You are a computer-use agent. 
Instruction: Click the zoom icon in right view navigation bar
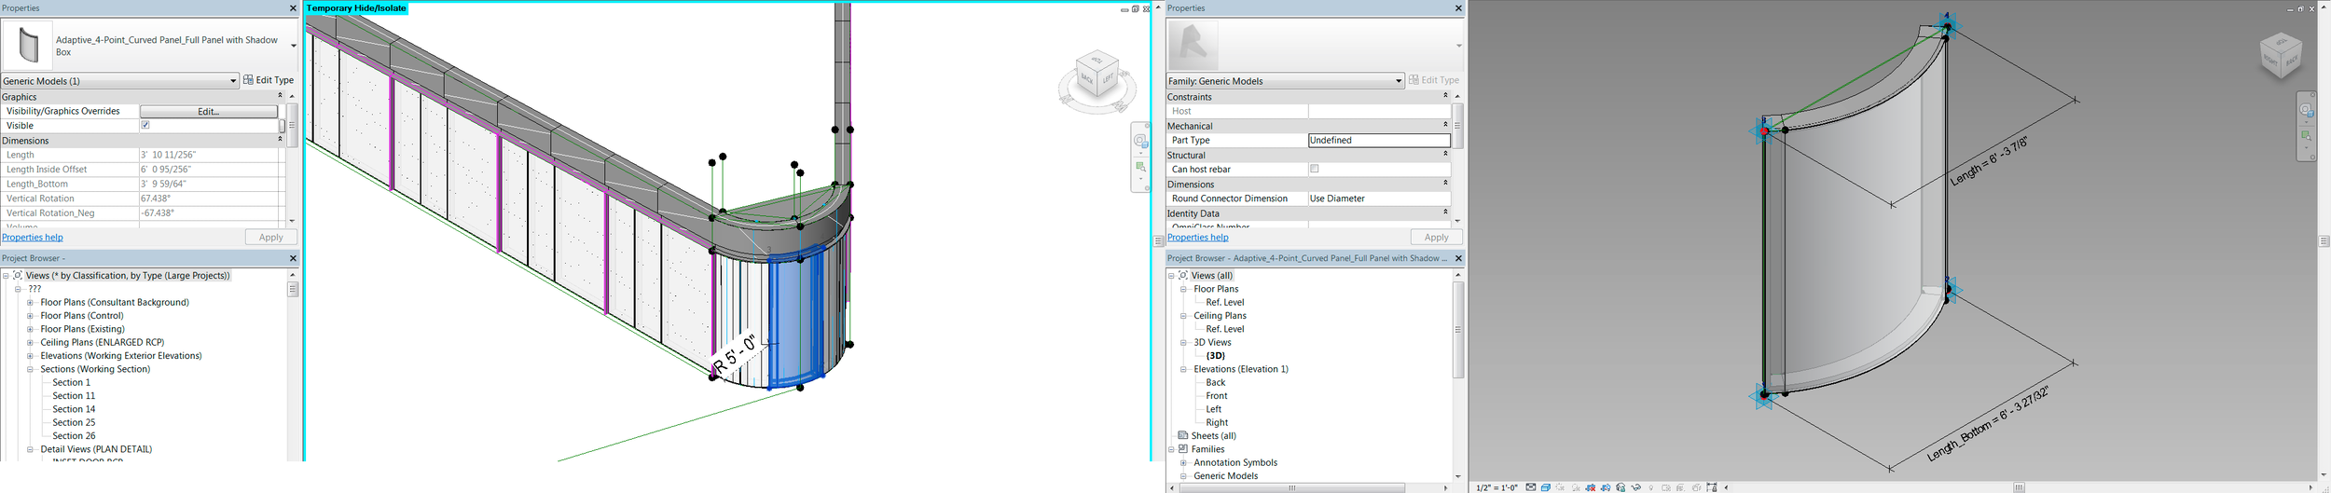click(x=2306, y=136)
